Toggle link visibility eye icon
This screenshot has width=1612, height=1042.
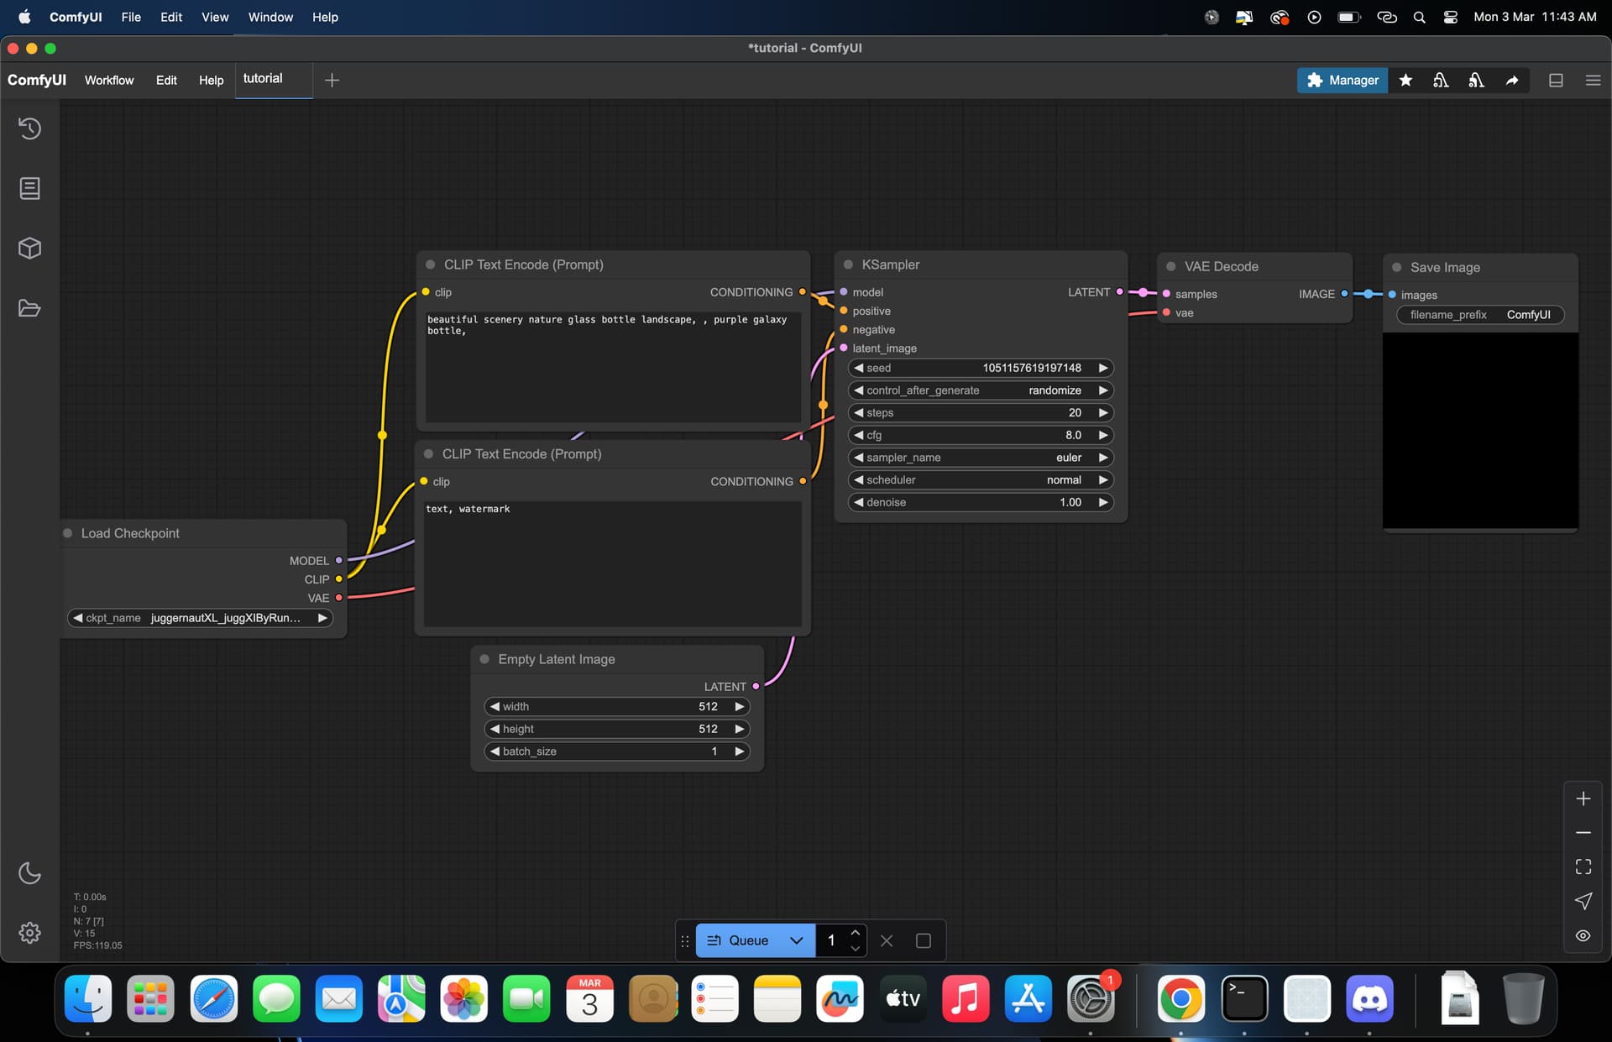point(1583,935)
